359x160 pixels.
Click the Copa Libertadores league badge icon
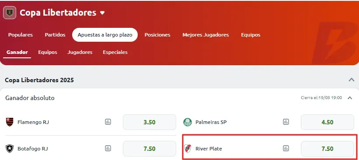click(9, 13)
